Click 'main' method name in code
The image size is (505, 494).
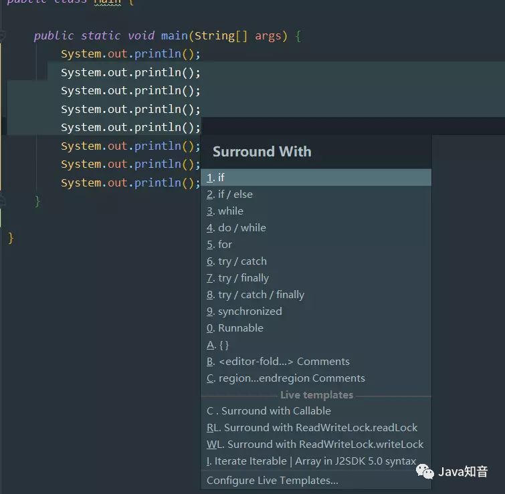[174, 35]
